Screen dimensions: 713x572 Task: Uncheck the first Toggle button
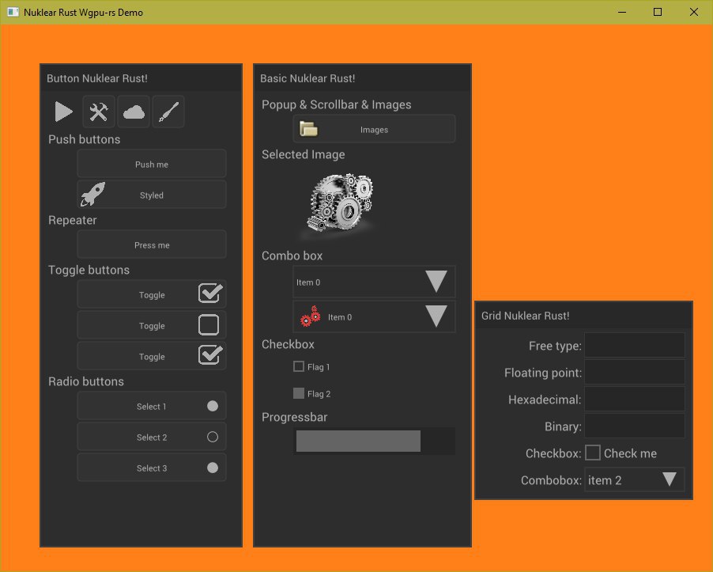152,294
